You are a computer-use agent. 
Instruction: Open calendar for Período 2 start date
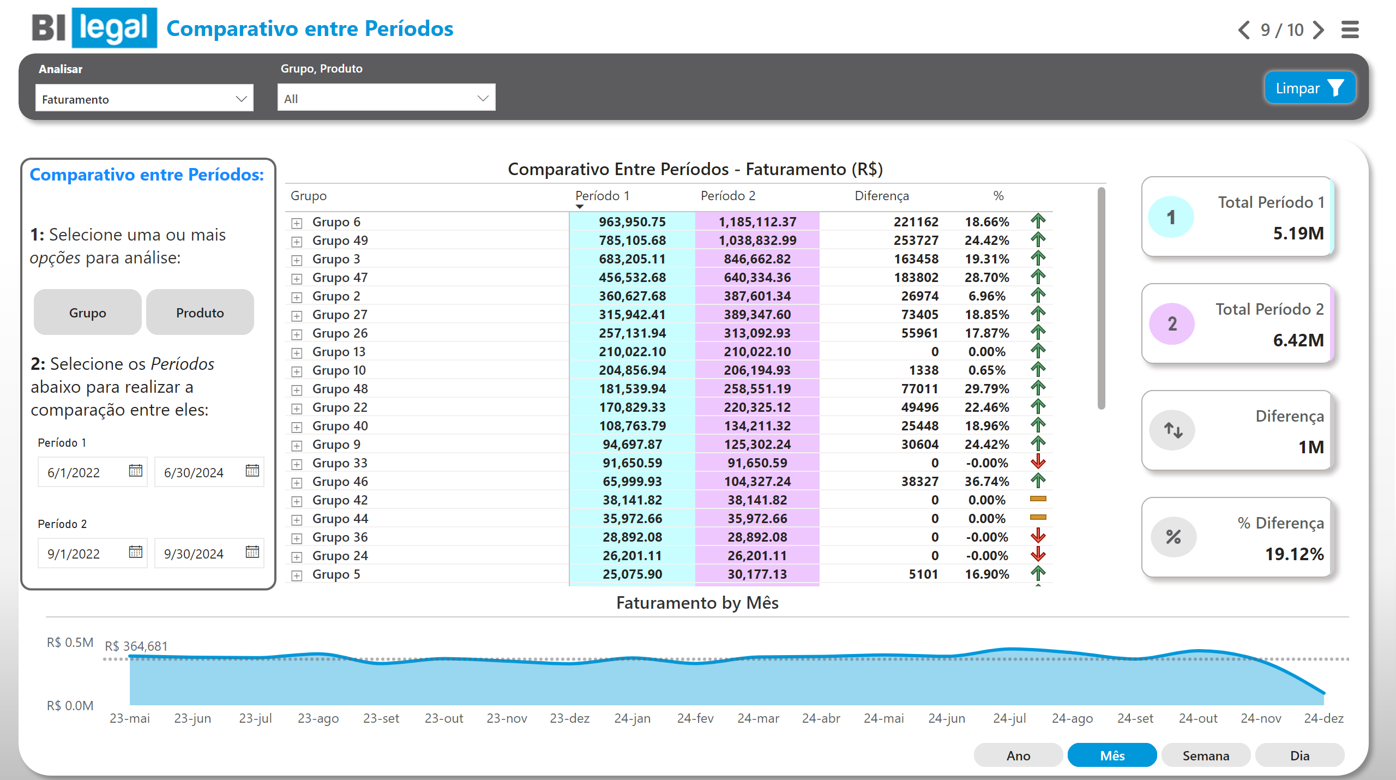coord(135,552)
